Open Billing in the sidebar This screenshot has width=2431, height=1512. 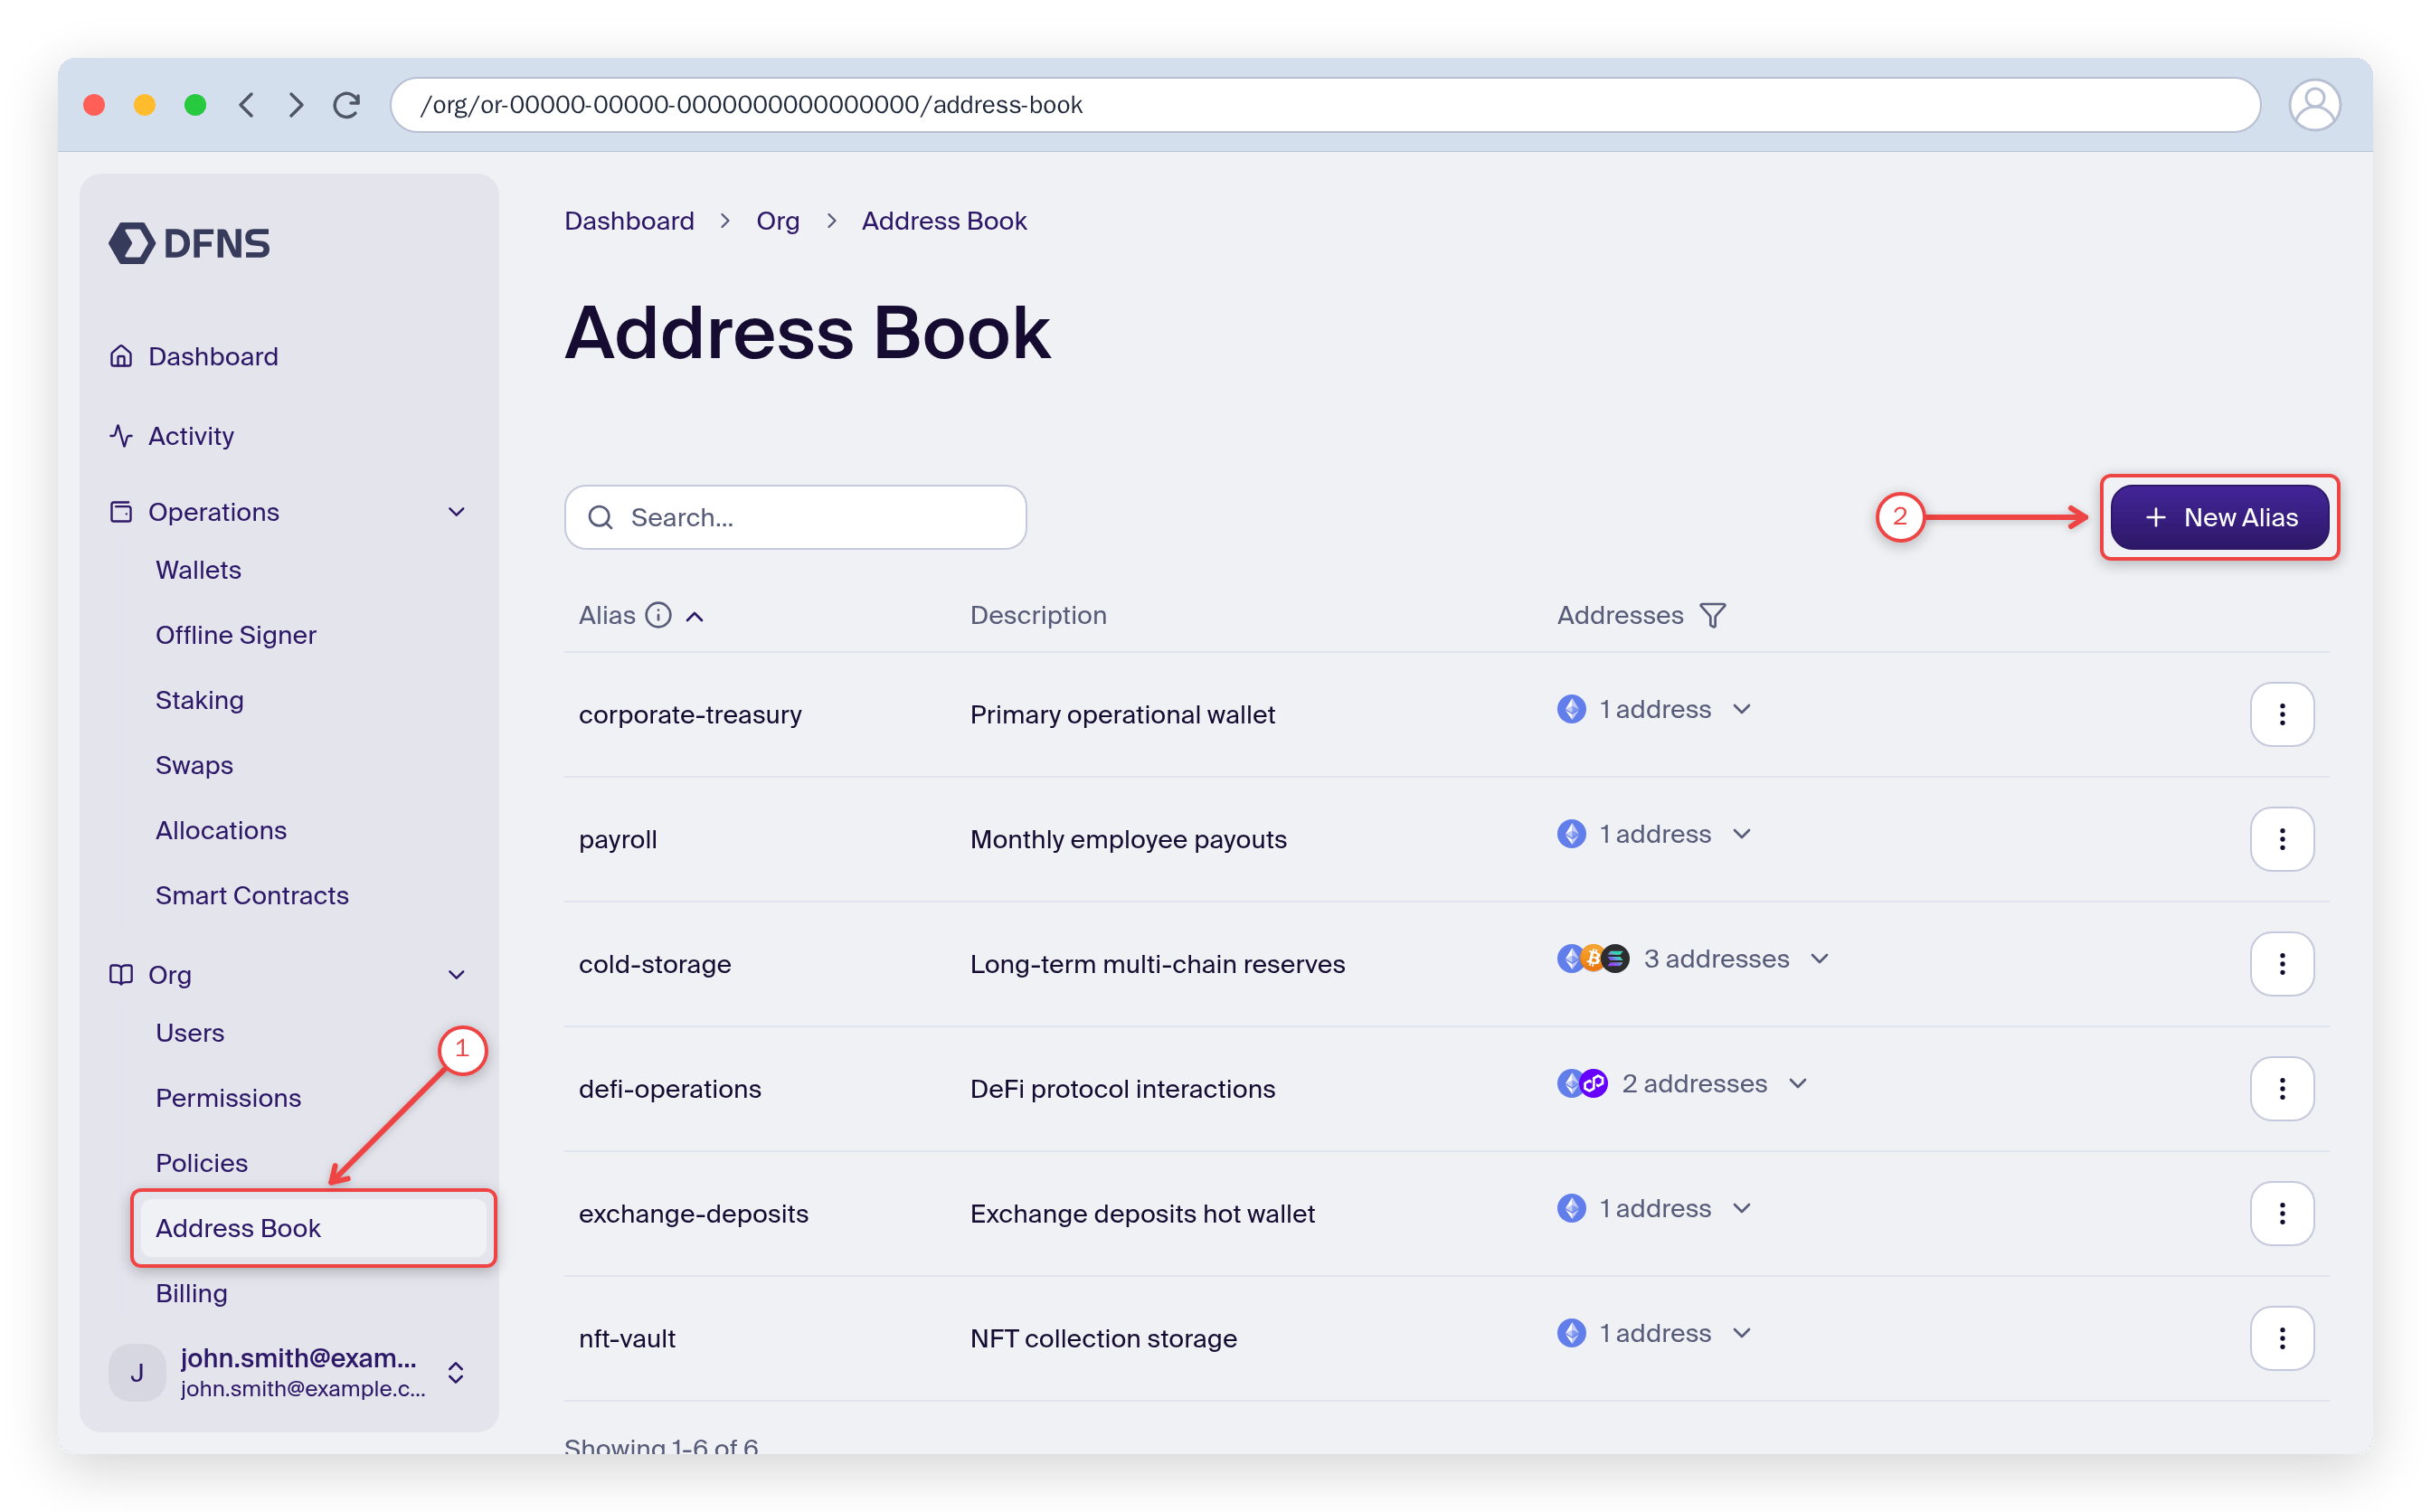(x=191, y=1293)
